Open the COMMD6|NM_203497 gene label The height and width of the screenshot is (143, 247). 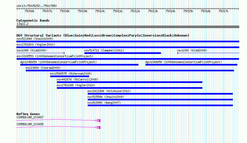[30, 117]
